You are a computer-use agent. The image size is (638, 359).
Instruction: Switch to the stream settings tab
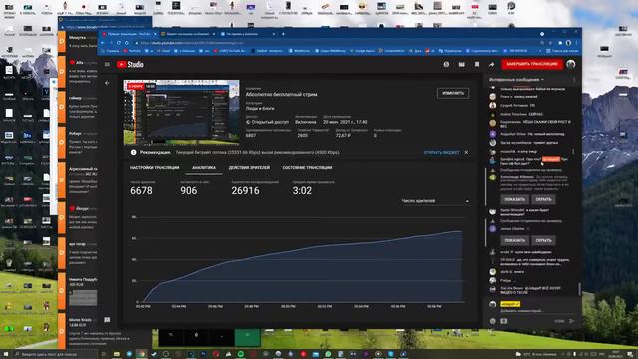coord(155,168)
